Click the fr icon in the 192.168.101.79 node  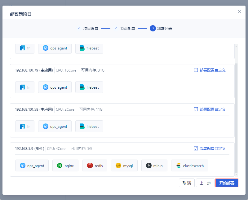(x=22, y=87)
